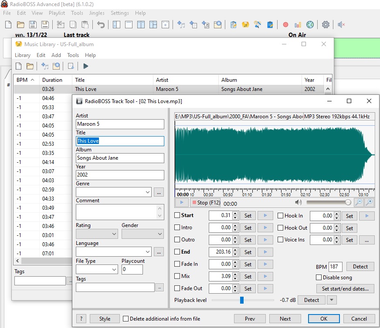The image size is (380, 328).
Task: Open the Jingles menu in main menu bar
Action: (x=97, y=13)
